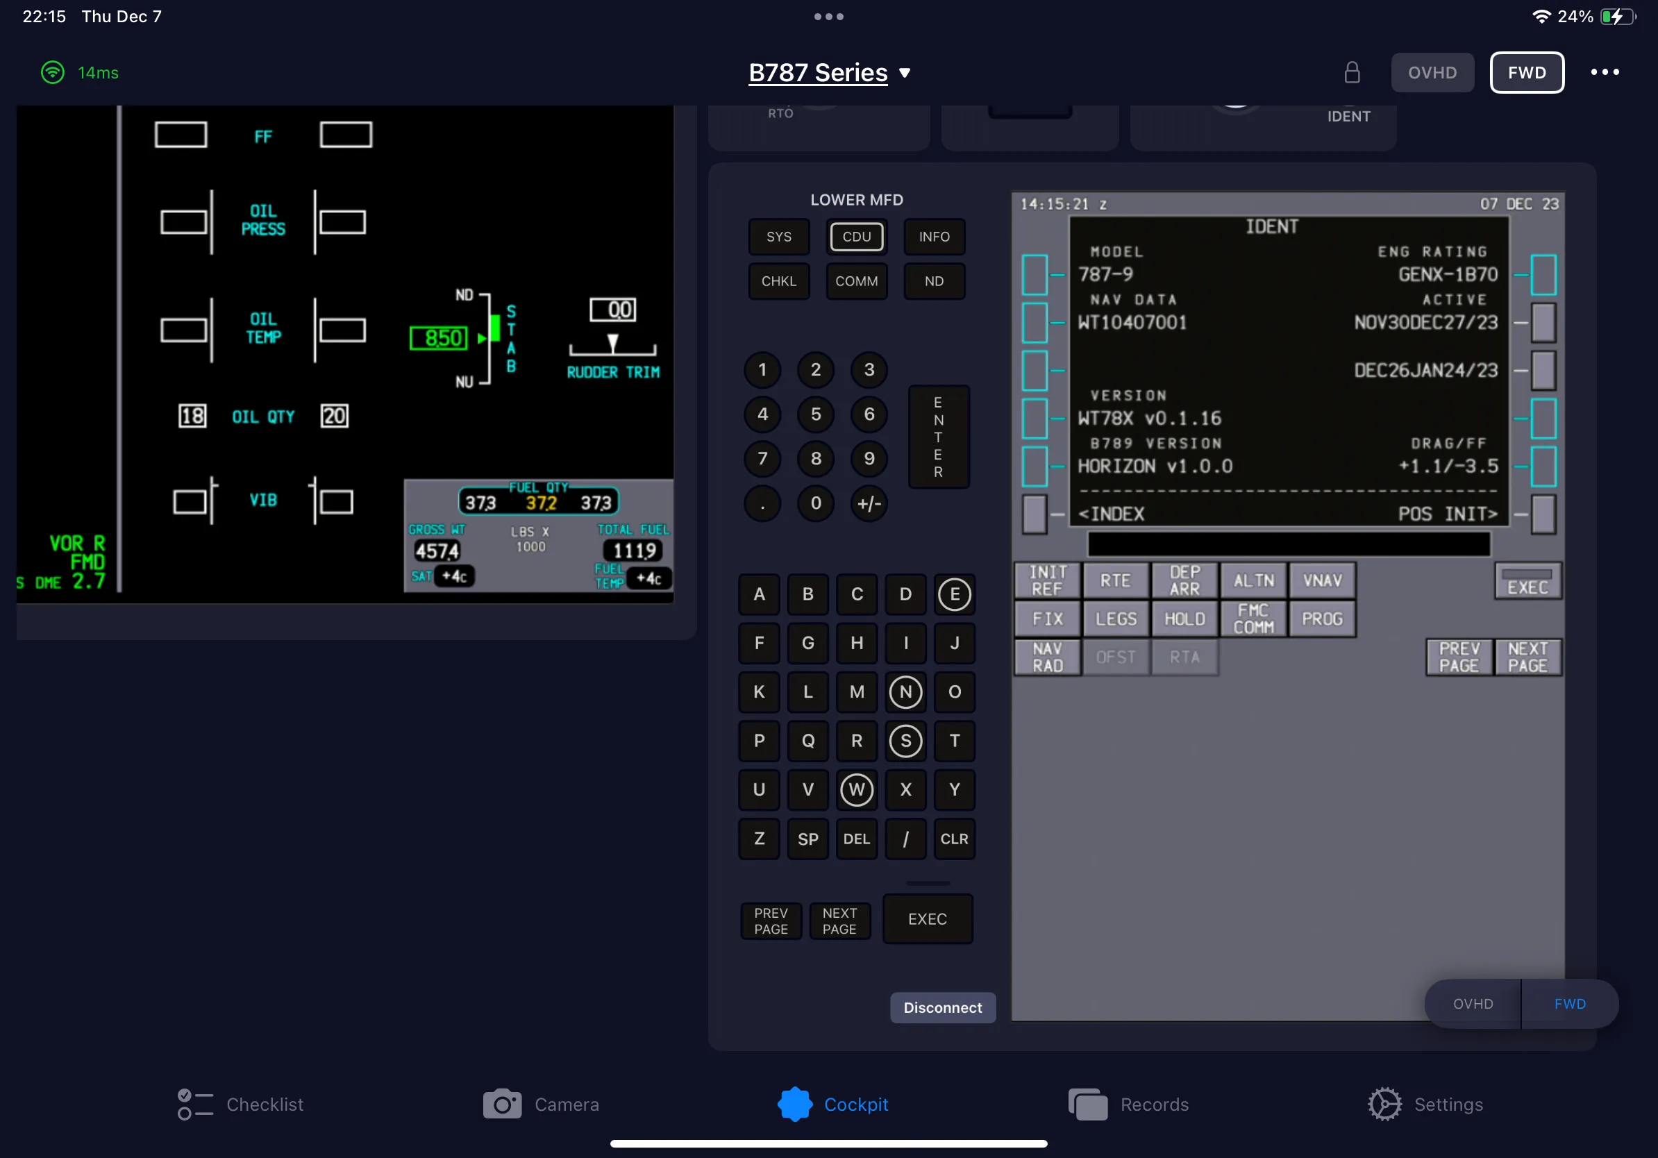Tap numeric key 5
This screenshot has height=1158, width=1658.
pyautogui.click(x=815, y=414)
